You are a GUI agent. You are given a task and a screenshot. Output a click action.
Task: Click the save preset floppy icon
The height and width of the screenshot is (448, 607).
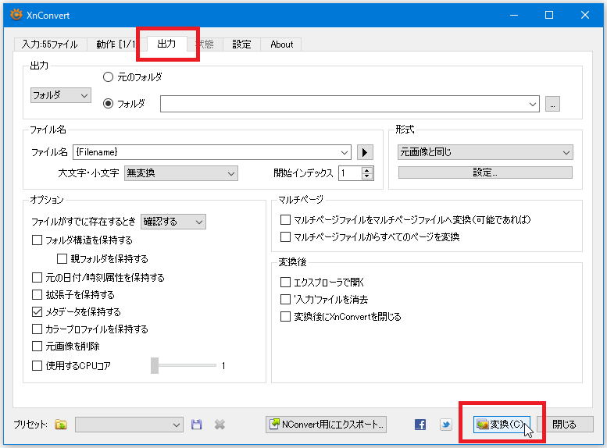tap(197, 425)
